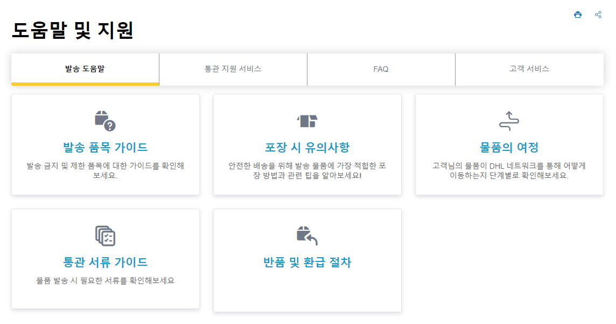Click the checklist documents icon above 통관 서류 가이드
Viewport: 616px width, 324px height.
[106, 236]
